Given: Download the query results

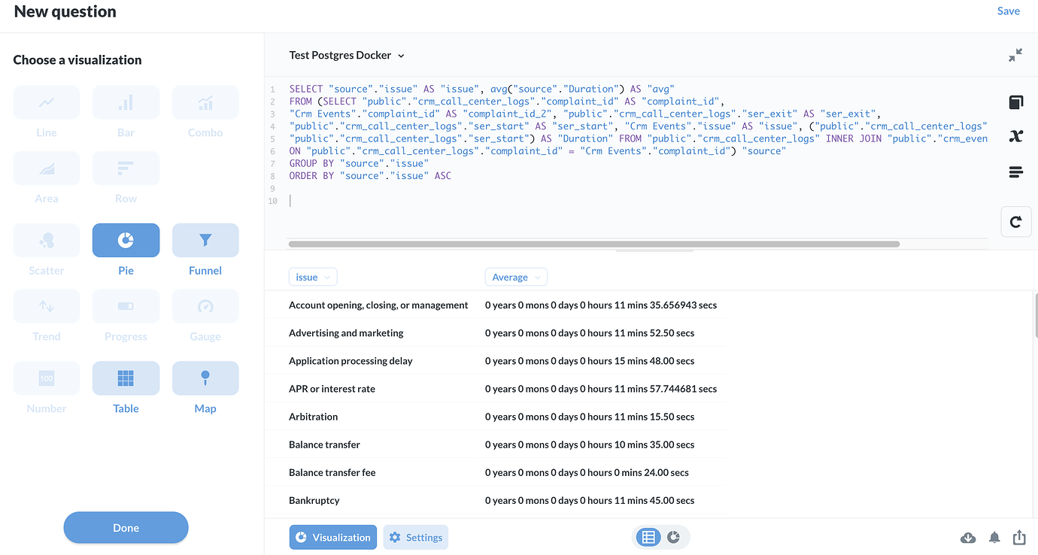Looking at the screenshot, I should [968, 537].
